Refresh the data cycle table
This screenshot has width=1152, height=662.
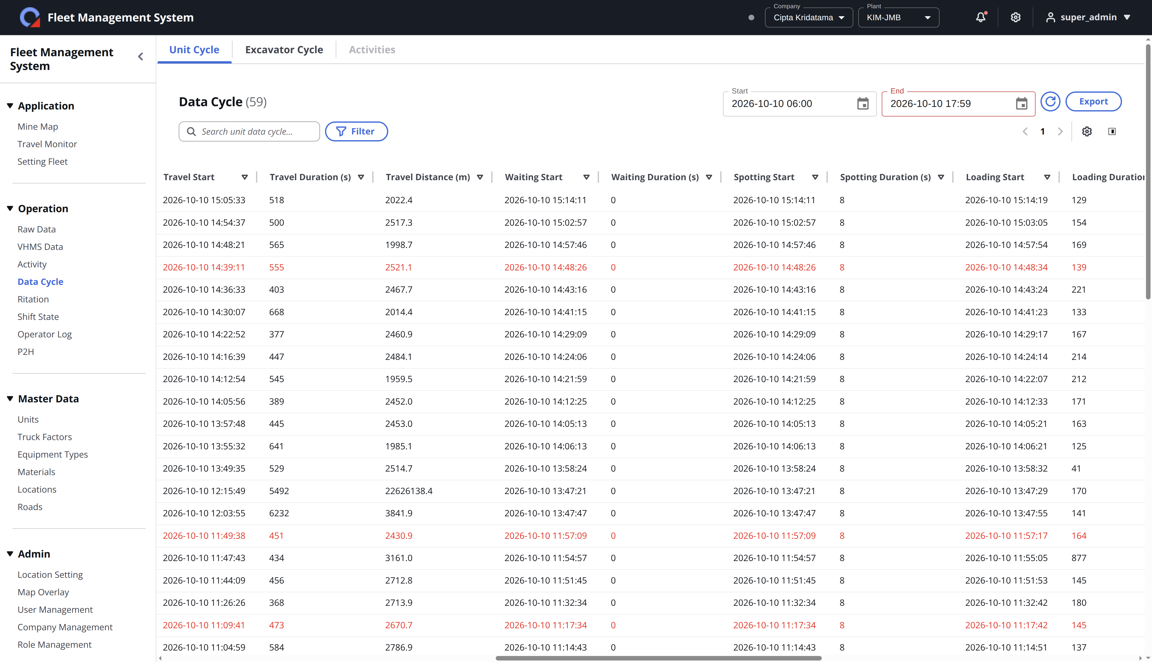pyautogui.click(x=1050, y=101)
